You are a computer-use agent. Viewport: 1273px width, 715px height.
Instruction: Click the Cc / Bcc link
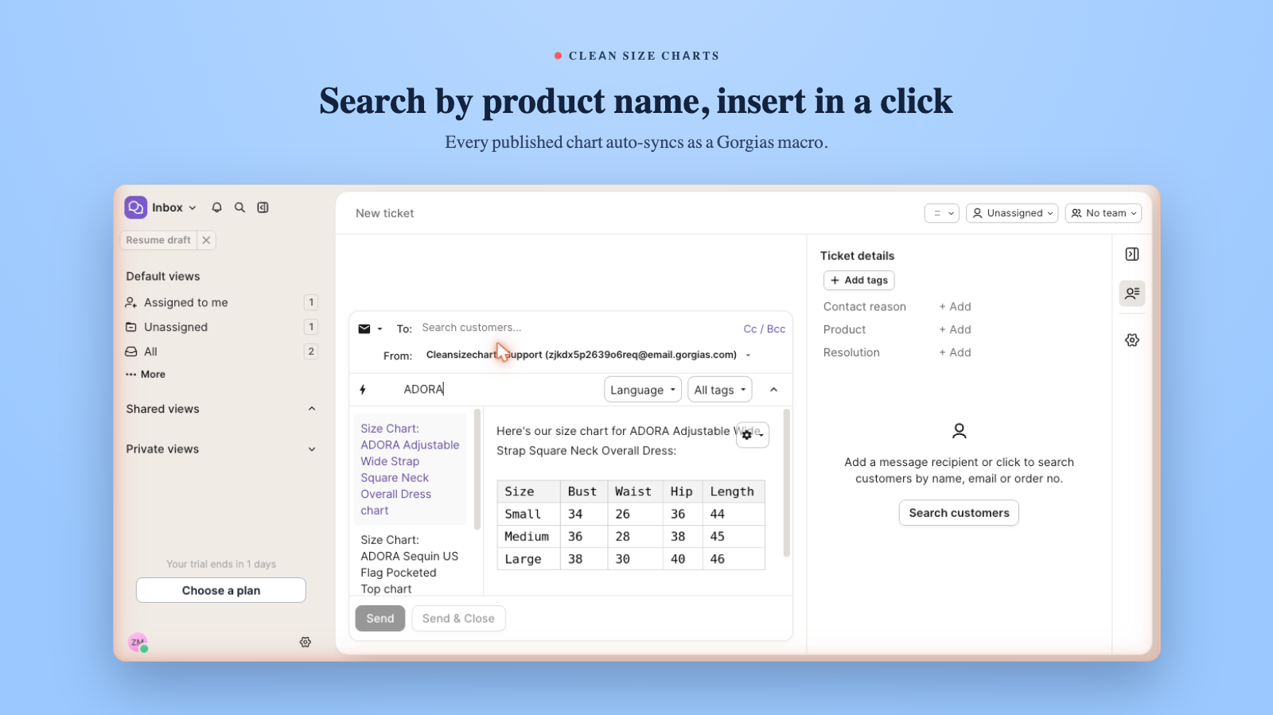click(x=765, y=328)
